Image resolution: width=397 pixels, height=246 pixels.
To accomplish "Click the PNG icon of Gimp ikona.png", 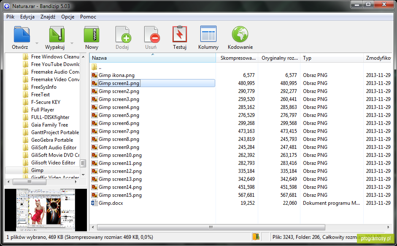I will click(x=95, y=75).
